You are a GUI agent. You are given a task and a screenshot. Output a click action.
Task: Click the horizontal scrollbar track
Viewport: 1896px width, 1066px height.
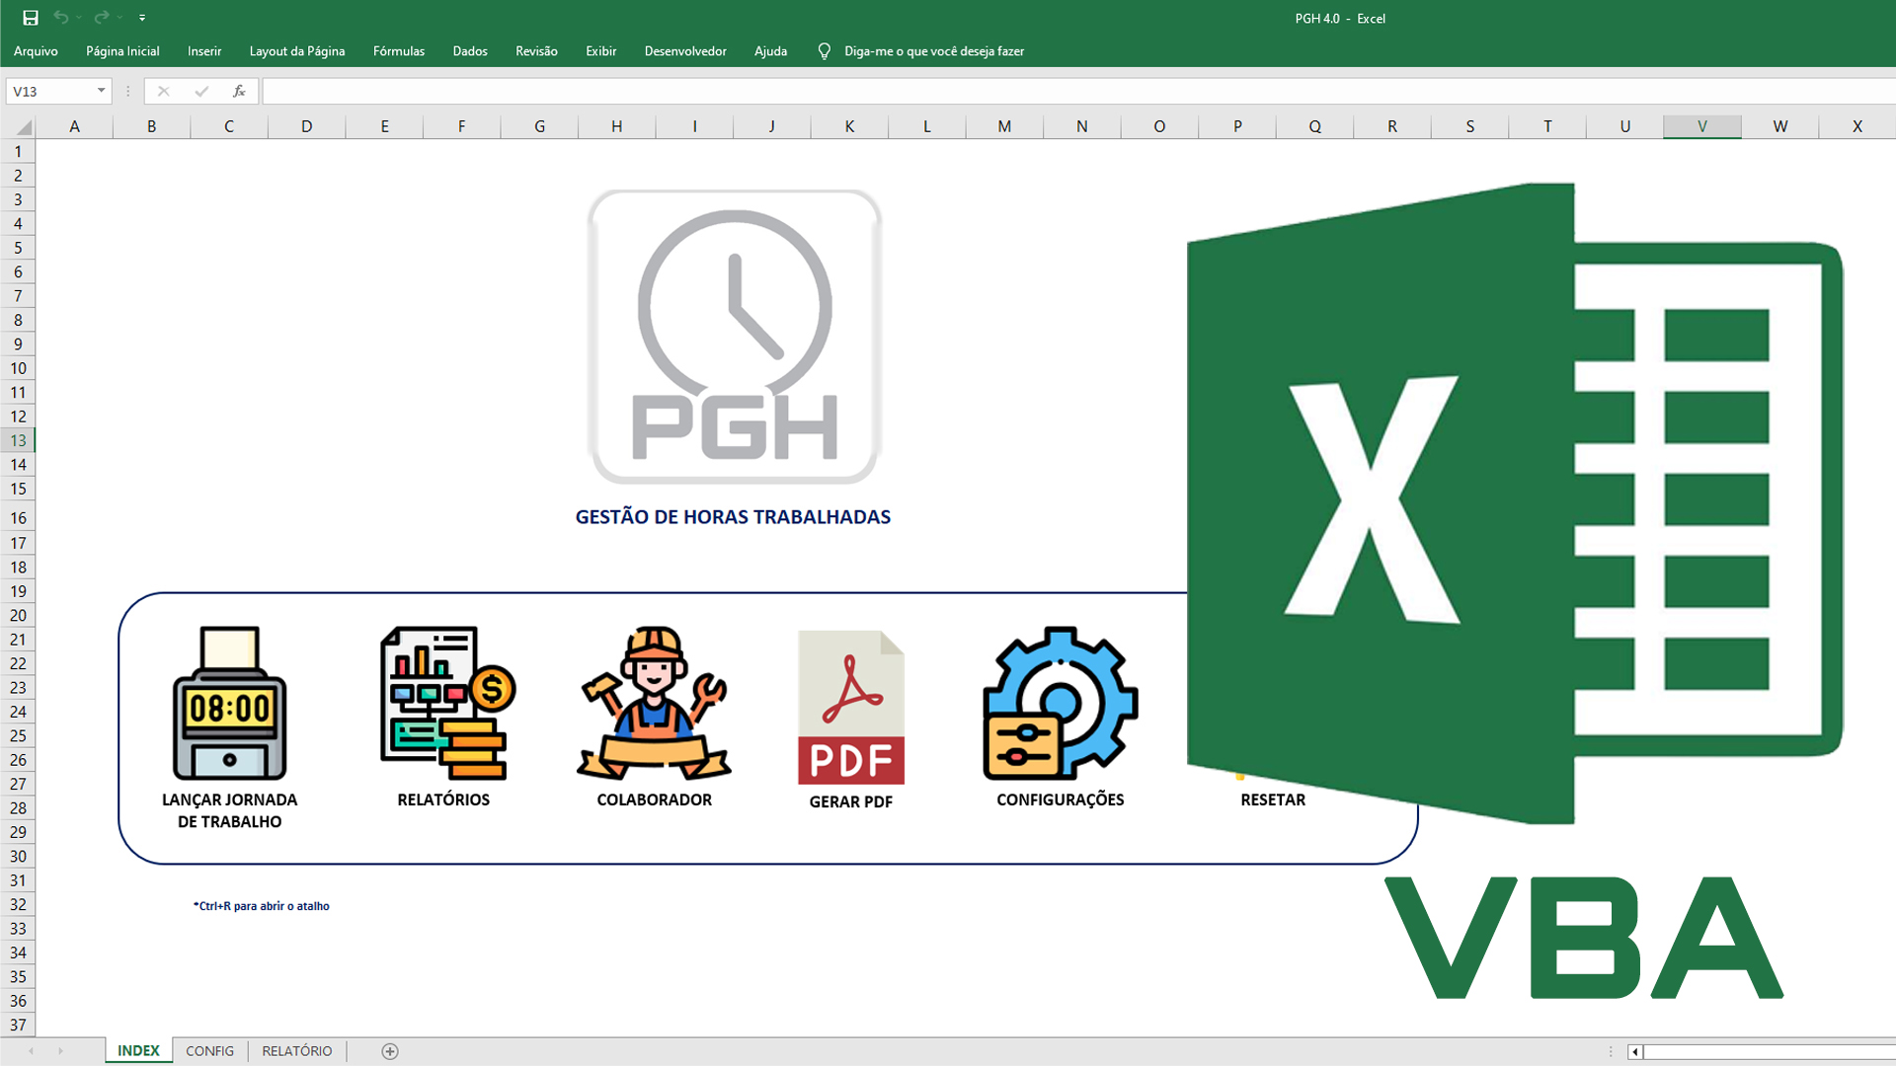[x=1770, y=1052]
